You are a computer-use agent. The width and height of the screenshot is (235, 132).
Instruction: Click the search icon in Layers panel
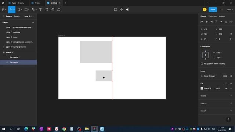pyautogui.click(x=4, y=16)
